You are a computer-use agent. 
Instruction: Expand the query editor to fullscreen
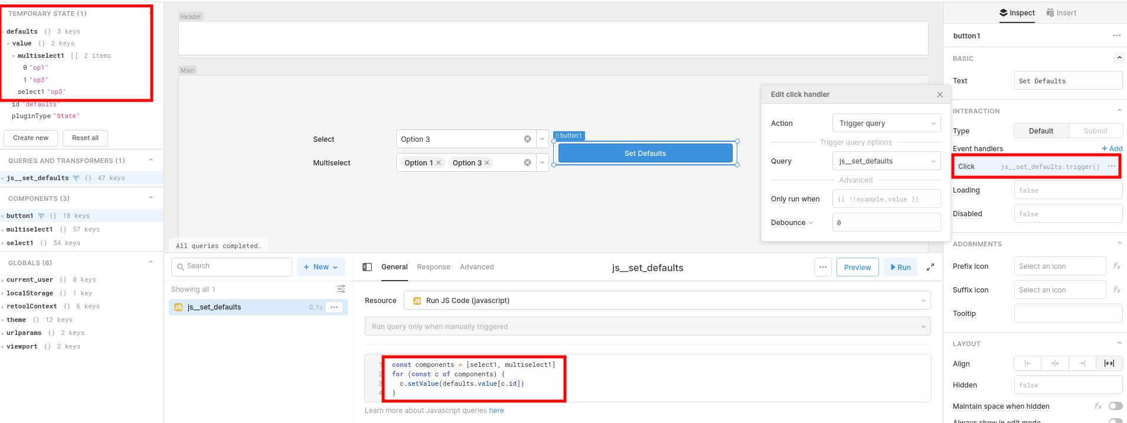click(930, 267)
